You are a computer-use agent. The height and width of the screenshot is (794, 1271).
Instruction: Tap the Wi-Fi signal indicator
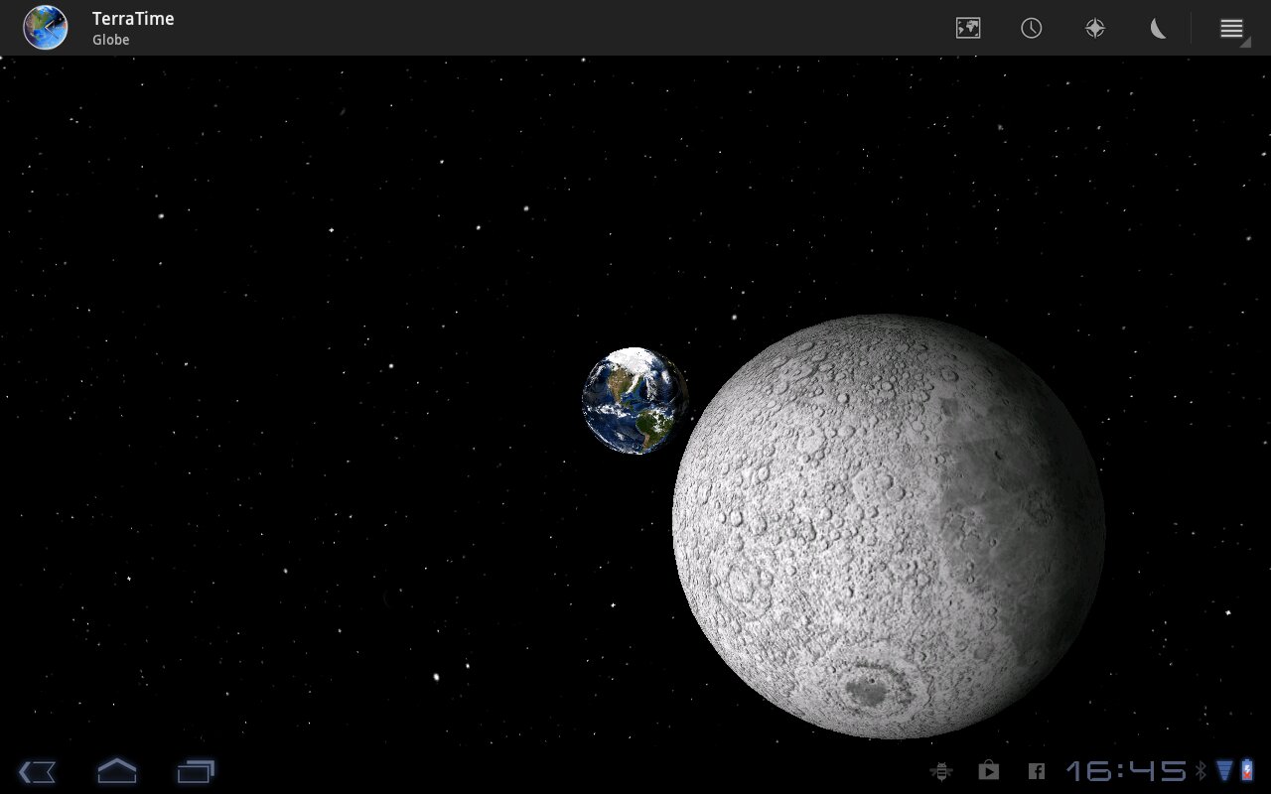pyautogui.click(x=1224, y=771)
